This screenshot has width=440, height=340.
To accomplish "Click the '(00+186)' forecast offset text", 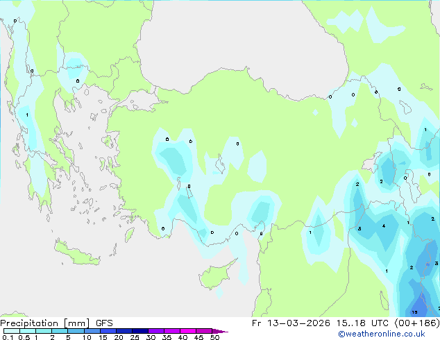I will coord(417,323).
